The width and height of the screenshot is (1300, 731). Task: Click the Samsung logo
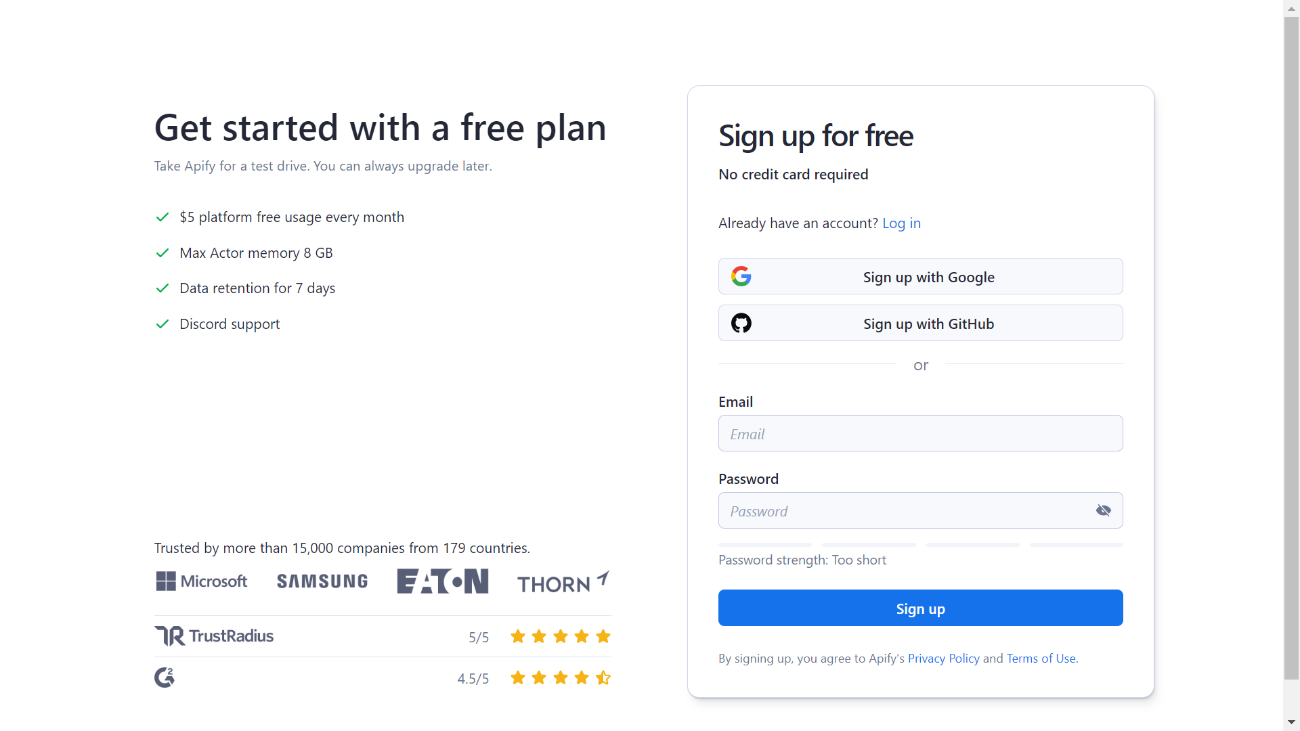[x=322, y=581]
